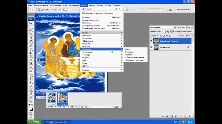Select the Move tool in the toolbox
Viewport: 222px width, 124px height.
[x=31, y=23]
